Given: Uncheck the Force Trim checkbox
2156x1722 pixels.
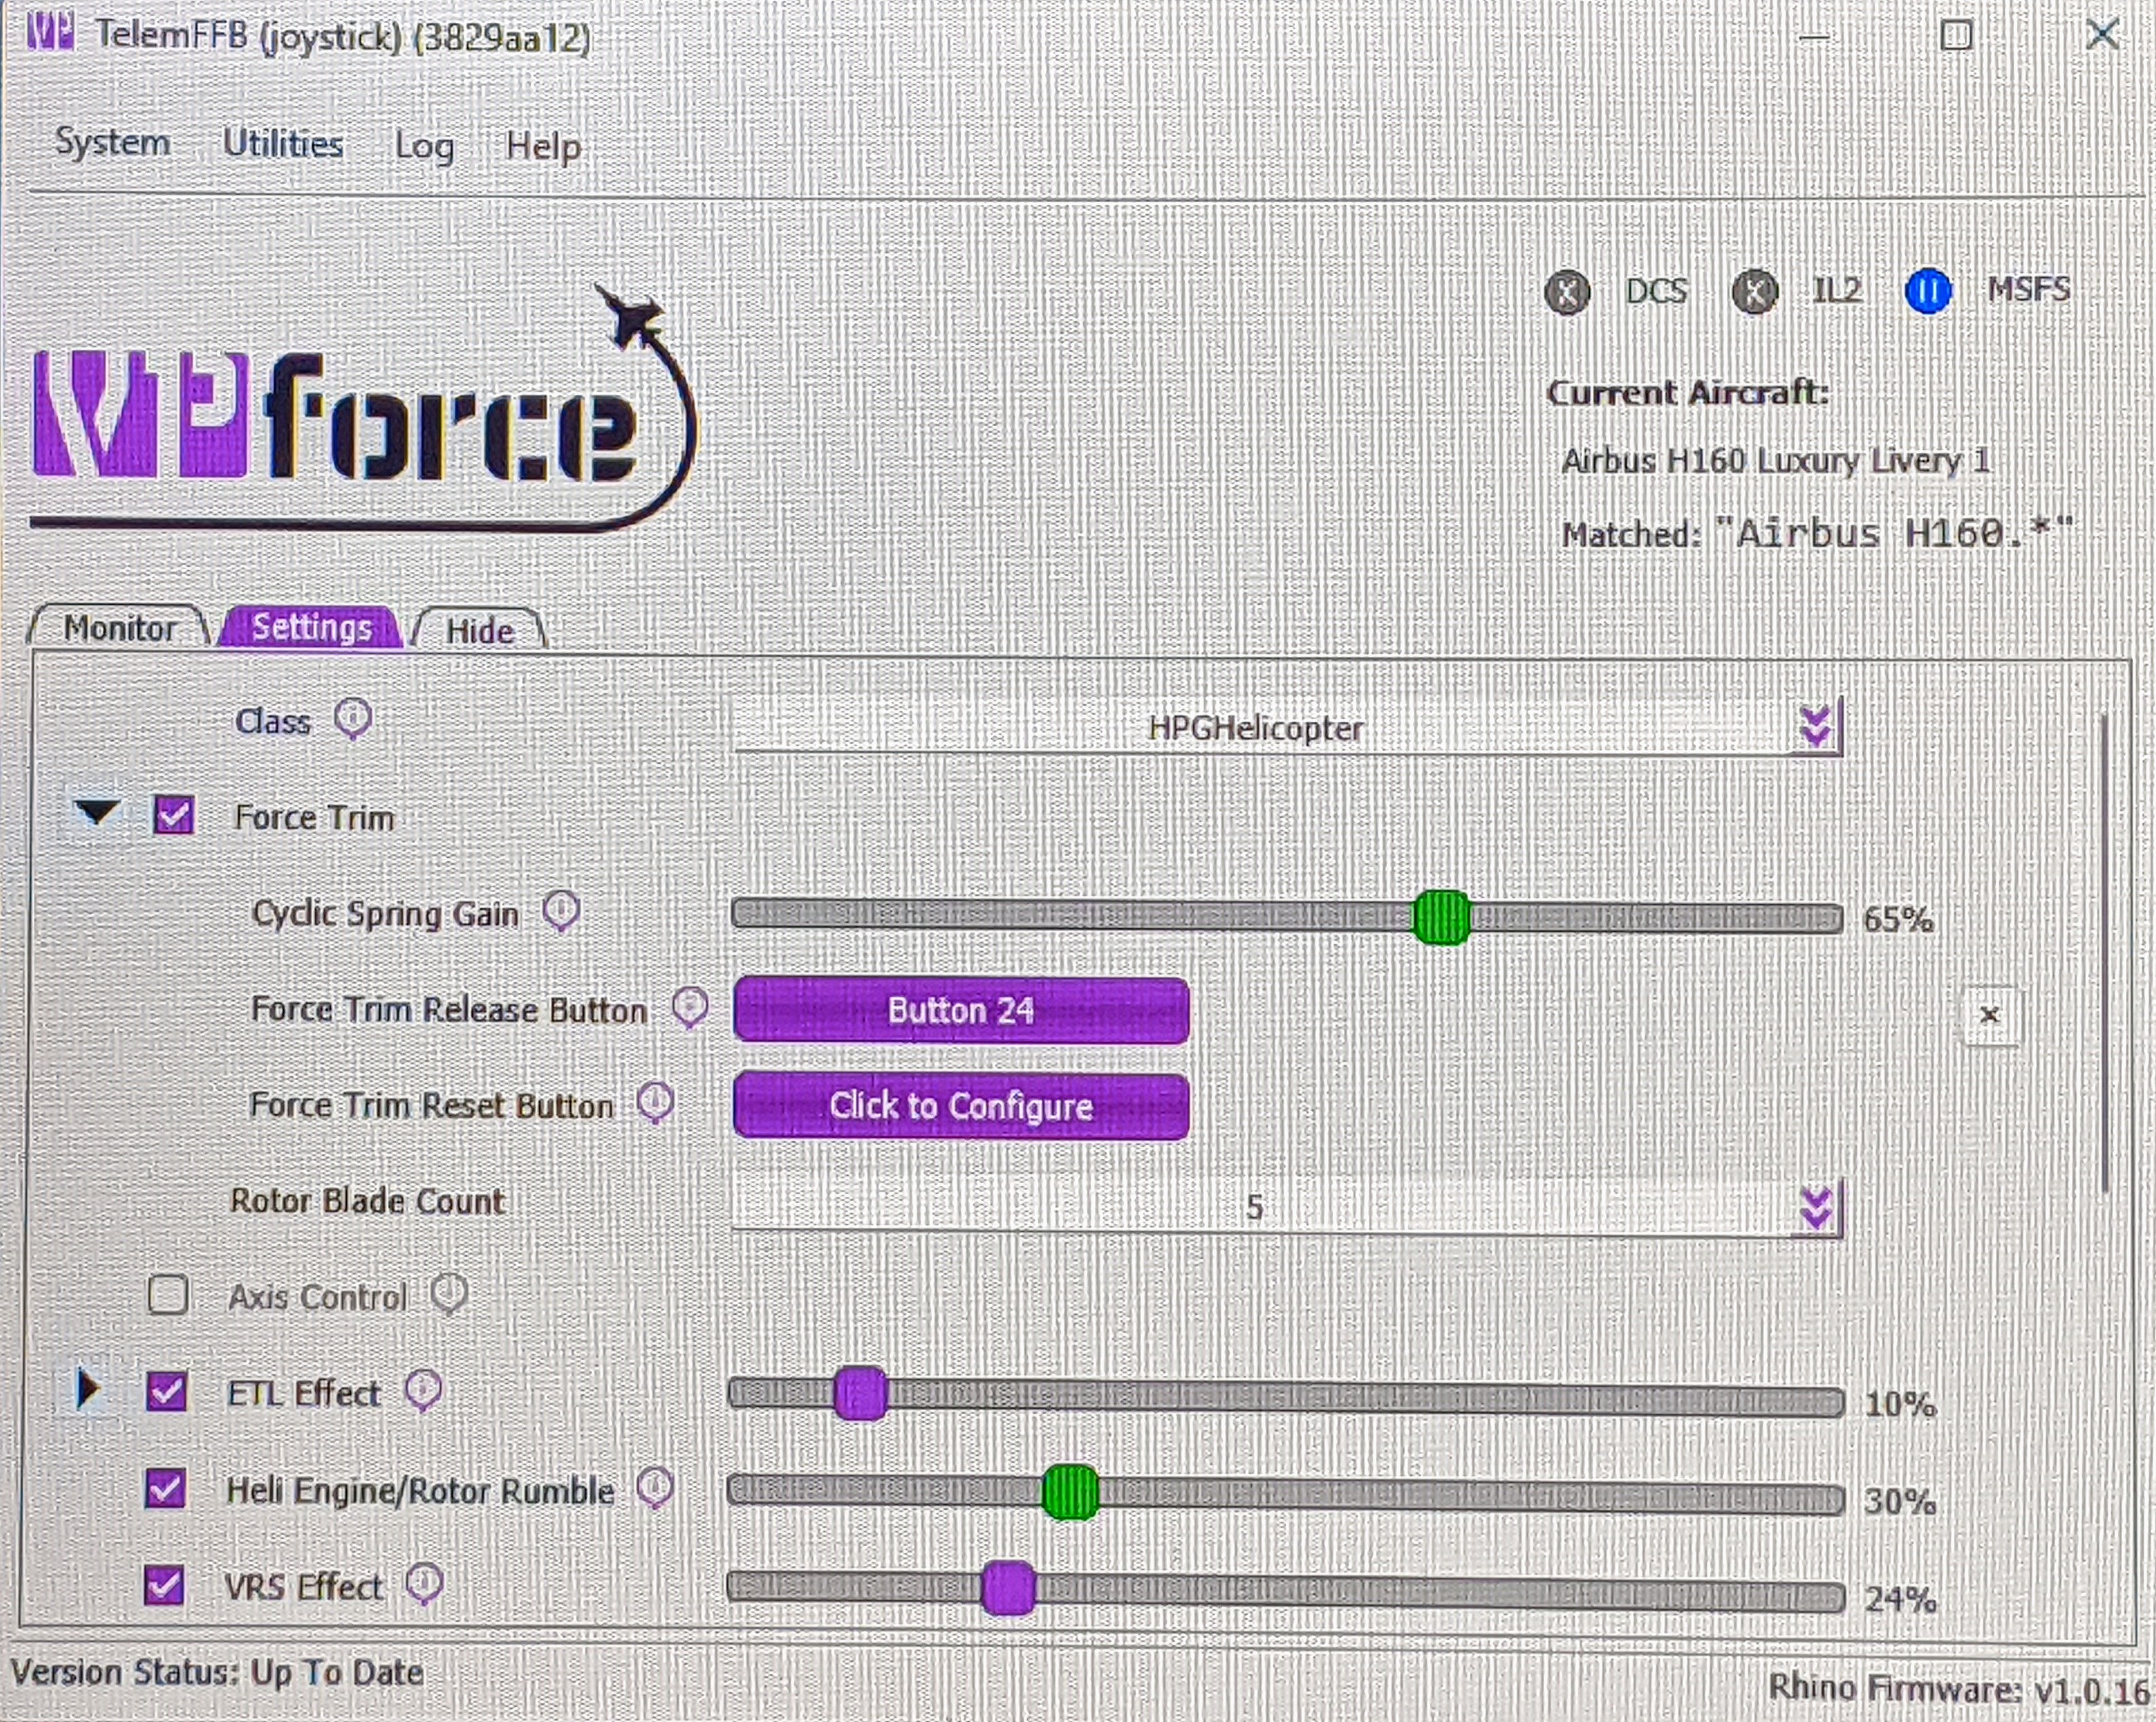Looking at the screenshot, I should [x=174, y=815].
